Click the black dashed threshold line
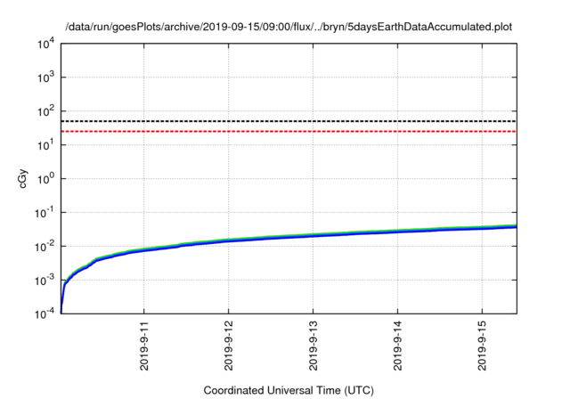This screenshot has height=399, width=570. pos(289,121)
